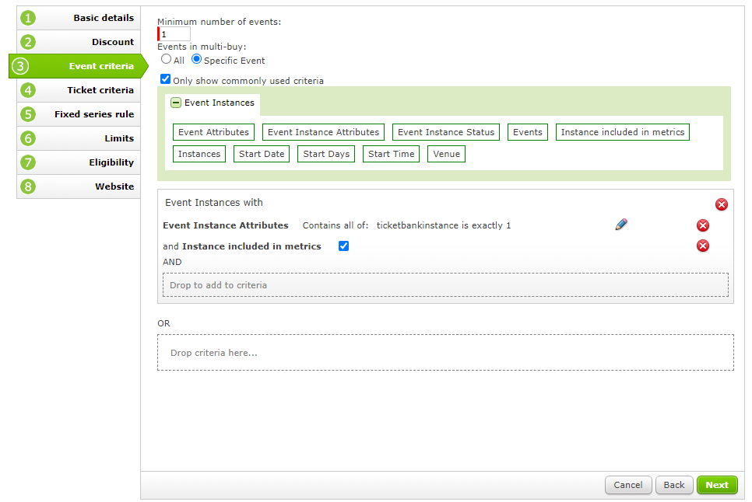Click the Instances criteria tag

click(x=199, y=154)
